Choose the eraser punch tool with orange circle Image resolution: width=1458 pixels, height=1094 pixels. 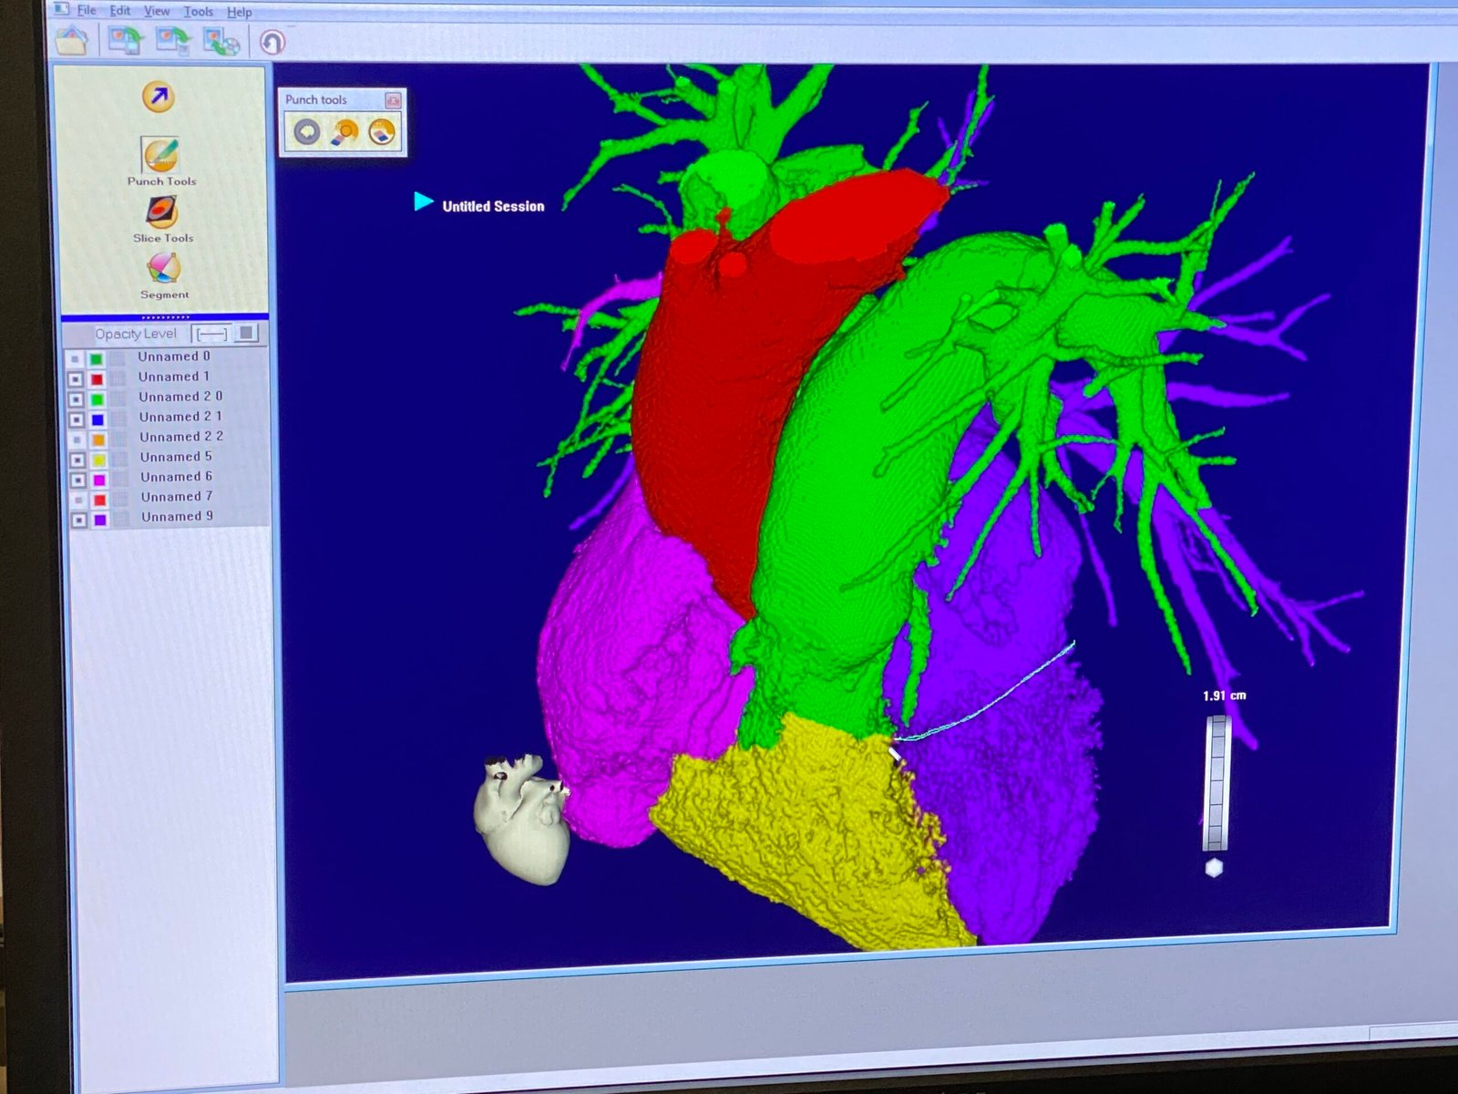point(344,132)
